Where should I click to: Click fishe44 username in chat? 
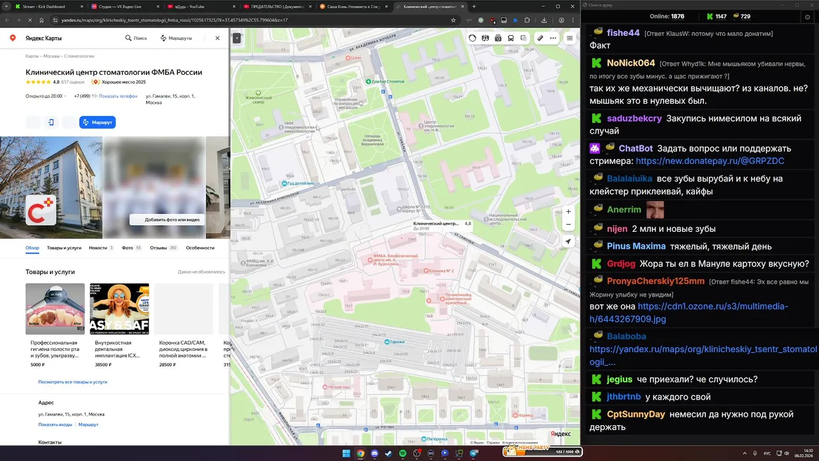[623, 33]
